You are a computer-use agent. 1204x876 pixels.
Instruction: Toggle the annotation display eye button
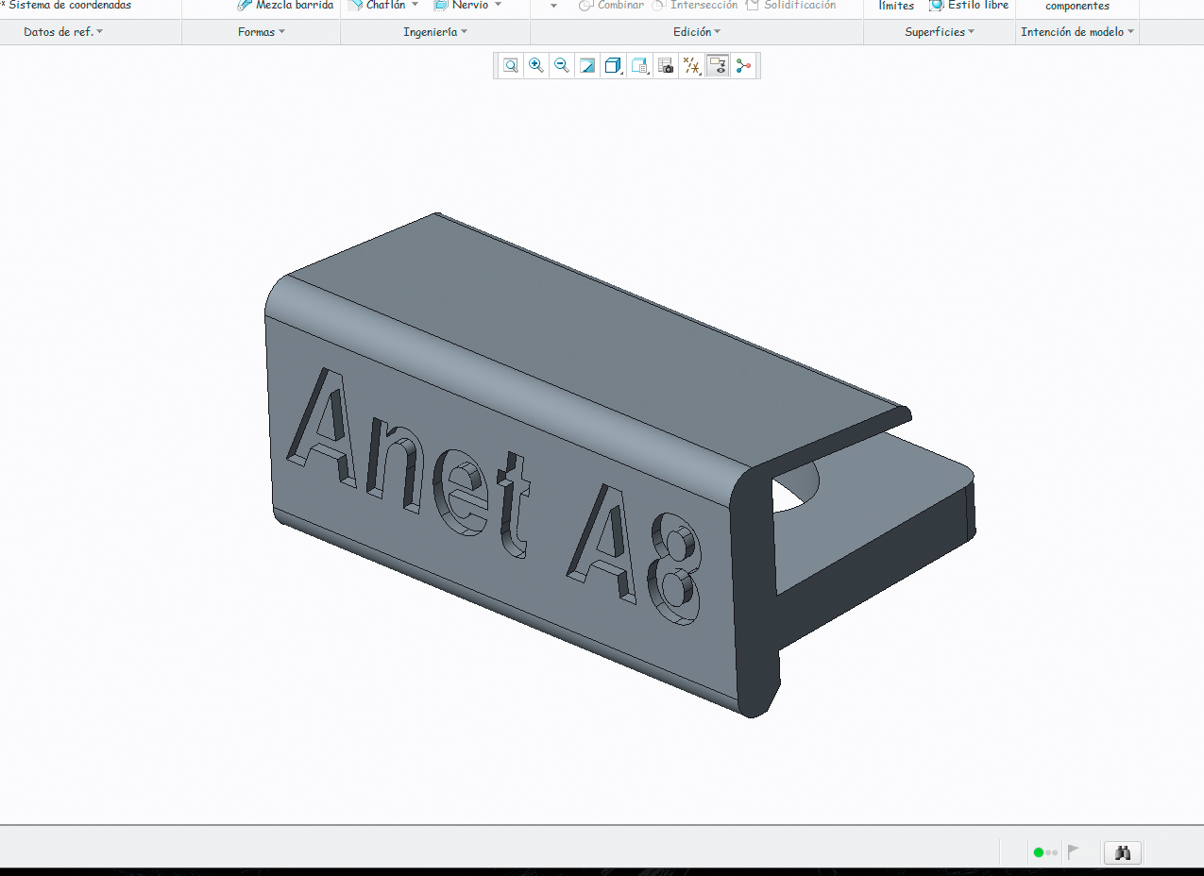point(718,65)
